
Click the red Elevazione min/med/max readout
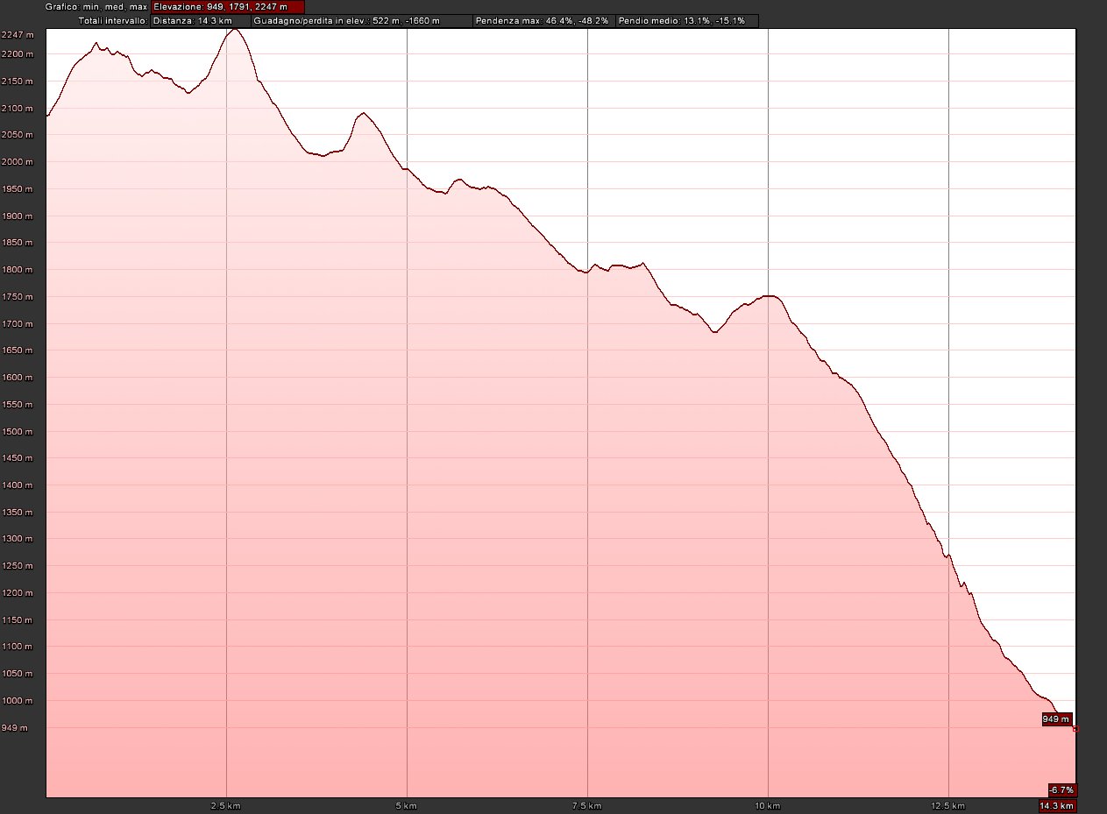point(227,6)
